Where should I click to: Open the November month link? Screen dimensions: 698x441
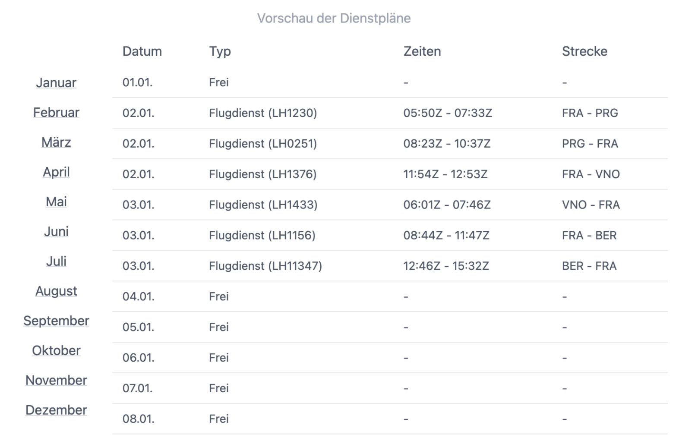pos(56,380)
